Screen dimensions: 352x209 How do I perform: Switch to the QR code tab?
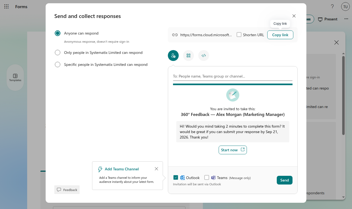click(188, 56)
